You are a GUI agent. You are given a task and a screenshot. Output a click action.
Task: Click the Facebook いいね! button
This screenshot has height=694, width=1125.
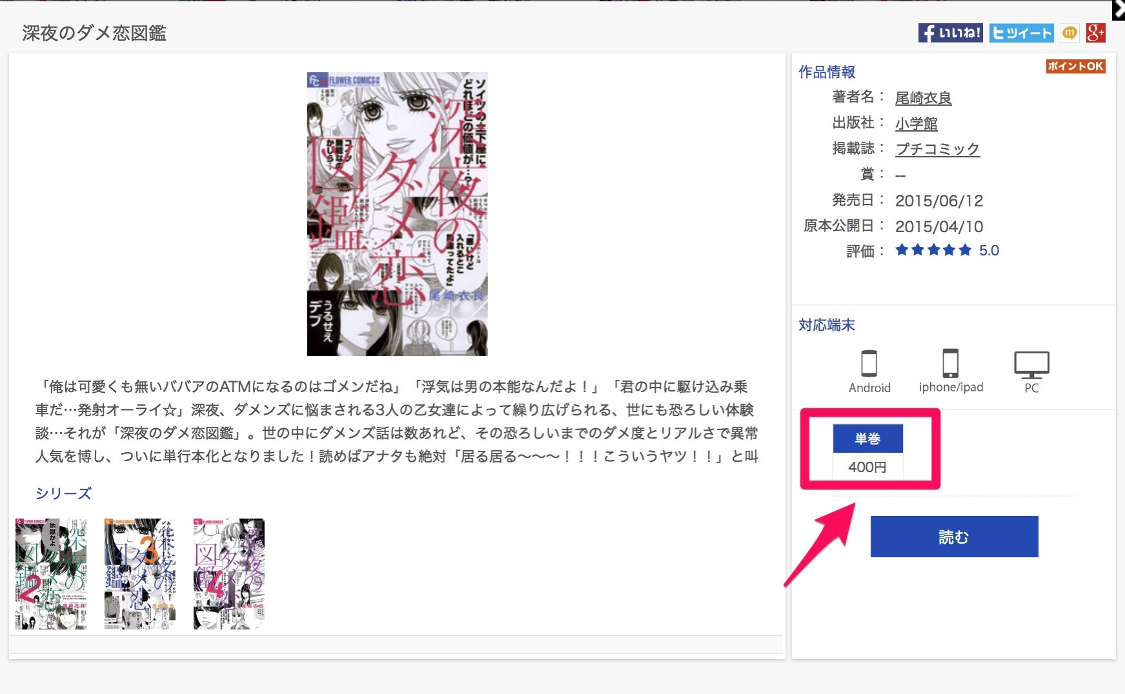950,33
